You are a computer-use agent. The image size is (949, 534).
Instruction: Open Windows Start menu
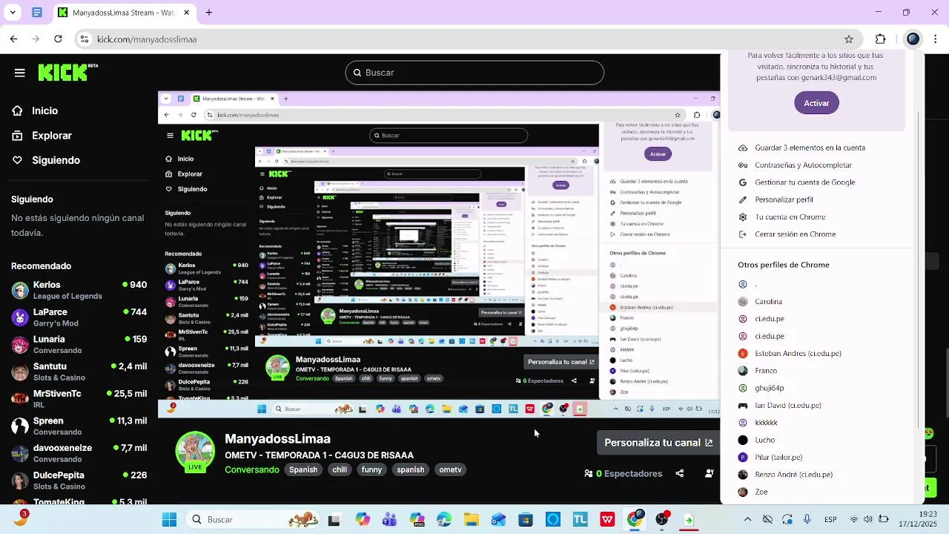[169, 520]
